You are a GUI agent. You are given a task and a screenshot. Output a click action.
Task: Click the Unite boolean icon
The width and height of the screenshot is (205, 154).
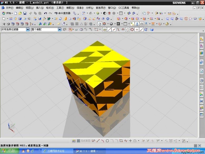[x=49, y=19]
